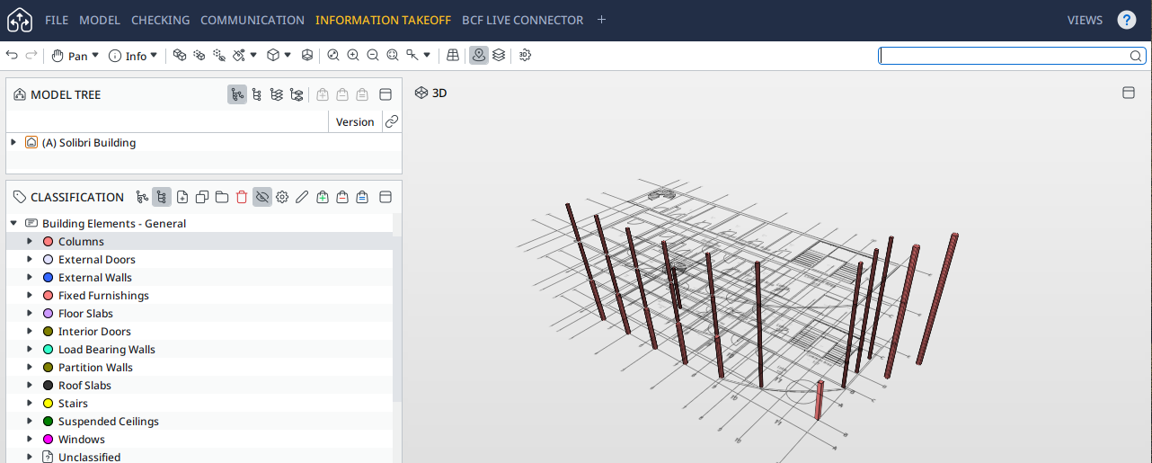Click the grid perspective view icon
The height and width of the screenshot is (463, 1152).
[x=453, y=56]
